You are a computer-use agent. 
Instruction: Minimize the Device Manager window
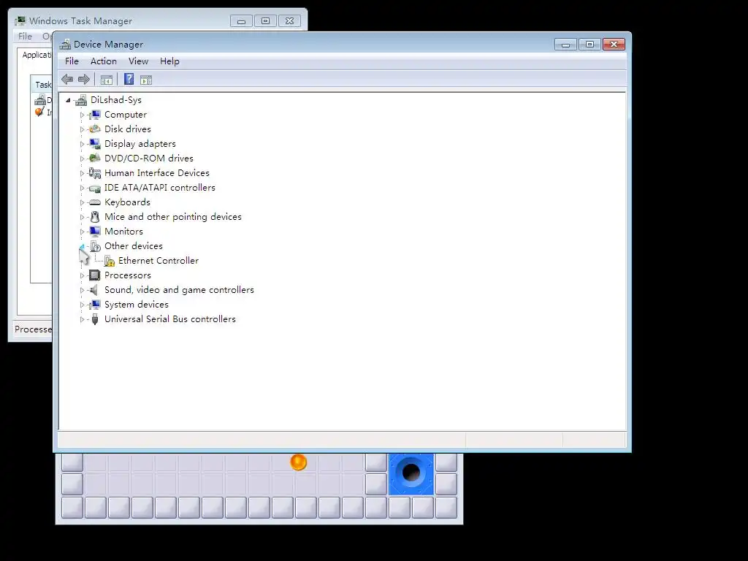(x=566, y=45)
